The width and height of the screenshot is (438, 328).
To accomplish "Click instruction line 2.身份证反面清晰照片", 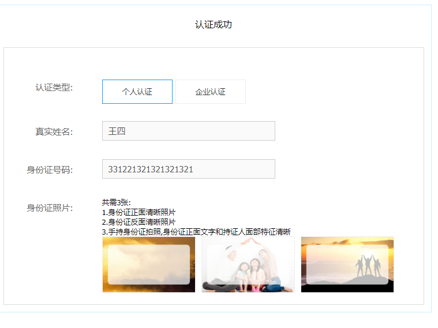I will (x=138, y=222).
